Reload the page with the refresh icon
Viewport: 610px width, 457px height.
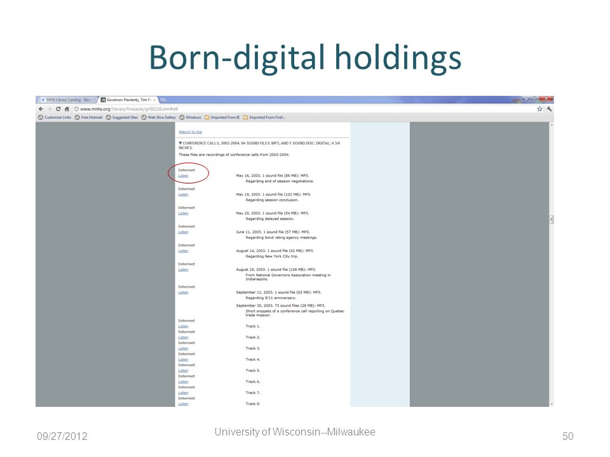click(x=58, y=109)
